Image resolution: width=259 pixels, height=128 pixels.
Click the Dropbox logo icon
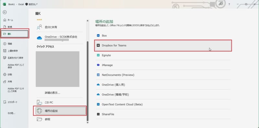[x=98, y=45]
